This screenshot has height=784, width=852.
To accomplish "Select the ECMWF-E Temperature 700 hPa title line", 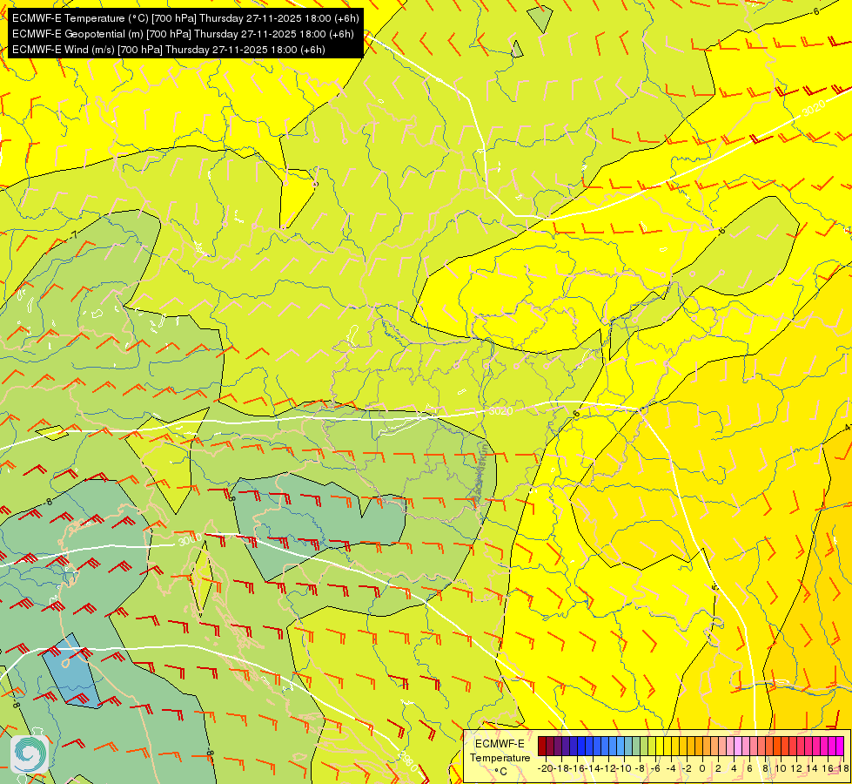I will point(185,18).
